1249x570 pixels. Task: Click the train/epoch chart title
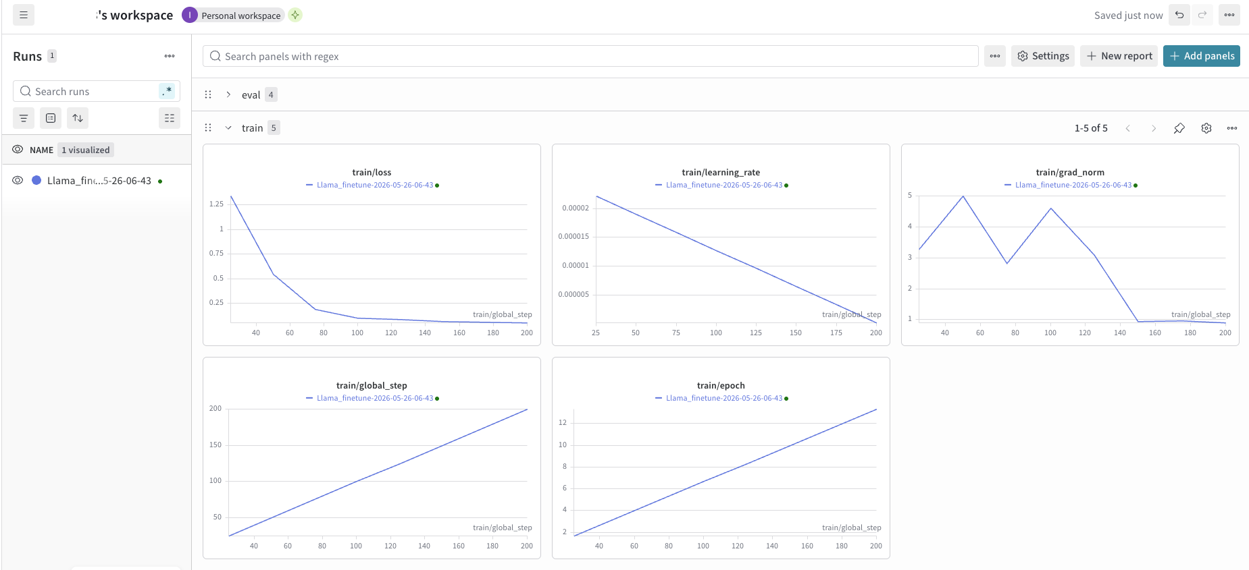tap(721, 385)
